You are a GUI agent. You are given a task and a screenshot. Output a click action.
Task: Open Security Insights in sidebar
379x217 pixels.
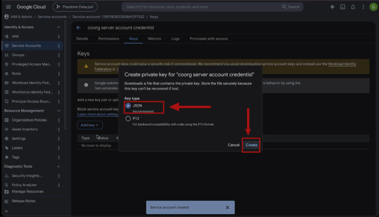click(x=27, y=176)
